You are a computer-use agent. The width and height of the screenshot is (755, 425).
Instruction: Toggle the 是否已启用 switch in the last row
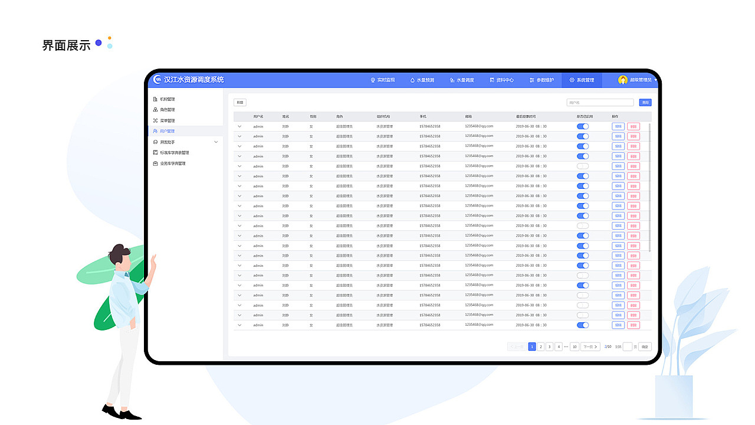(583, 325)
